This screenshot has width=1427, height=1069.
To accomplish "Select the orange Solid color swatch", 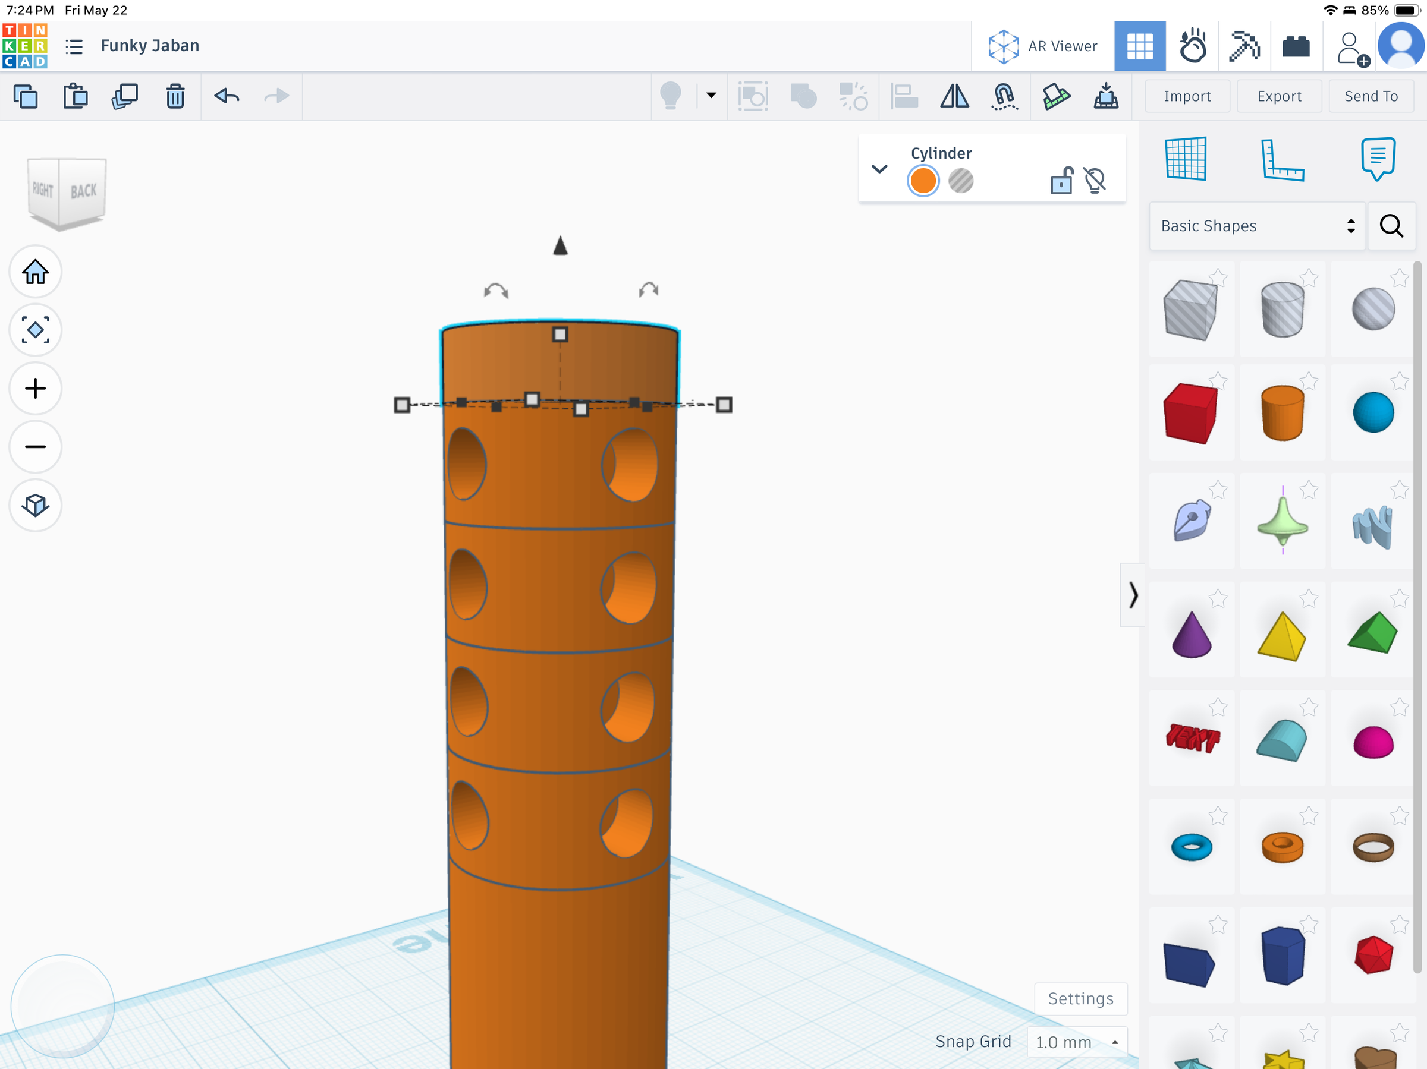I will pos(923,181).
